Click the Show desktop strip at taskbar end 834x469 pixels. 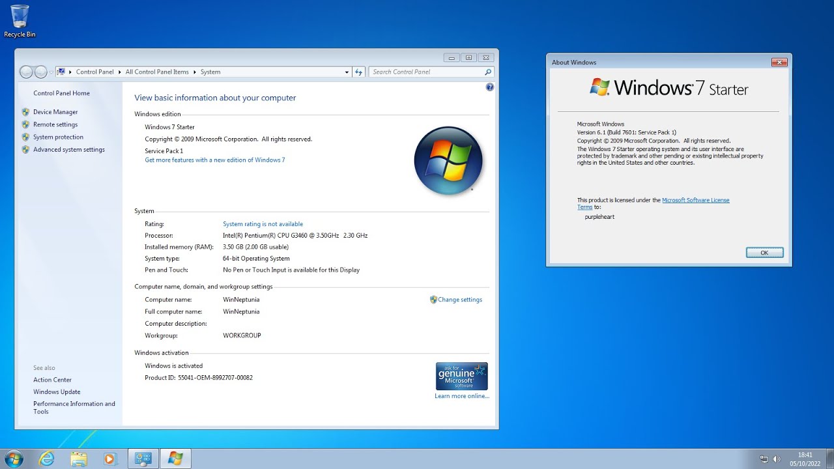tap(829, 459)
